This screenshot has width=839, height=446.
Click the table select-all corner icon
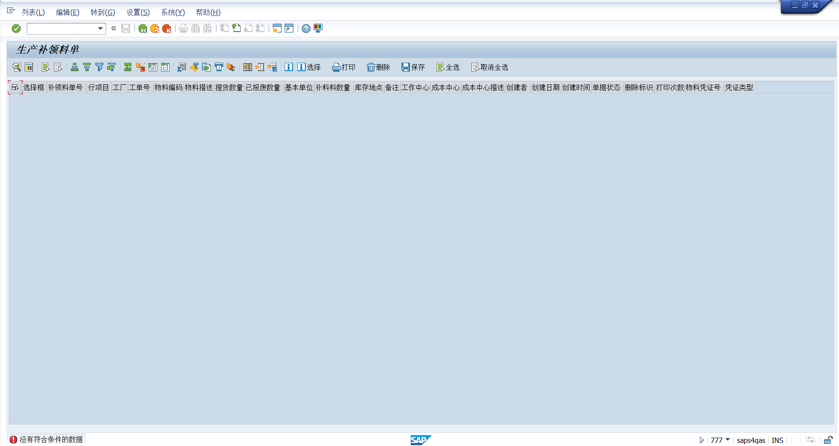(x=15, y=87)
